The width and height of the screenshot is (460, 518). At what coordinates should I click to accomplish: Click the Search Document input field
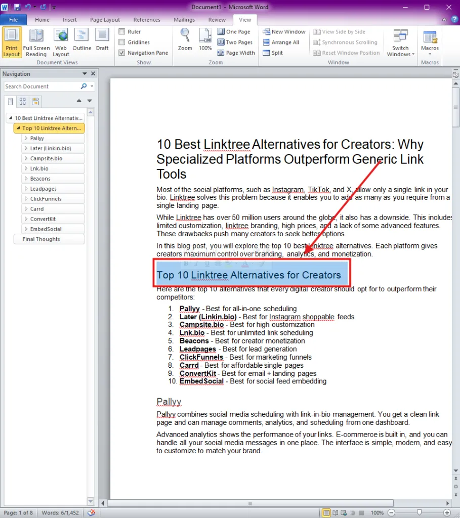(x=41, y=87)
